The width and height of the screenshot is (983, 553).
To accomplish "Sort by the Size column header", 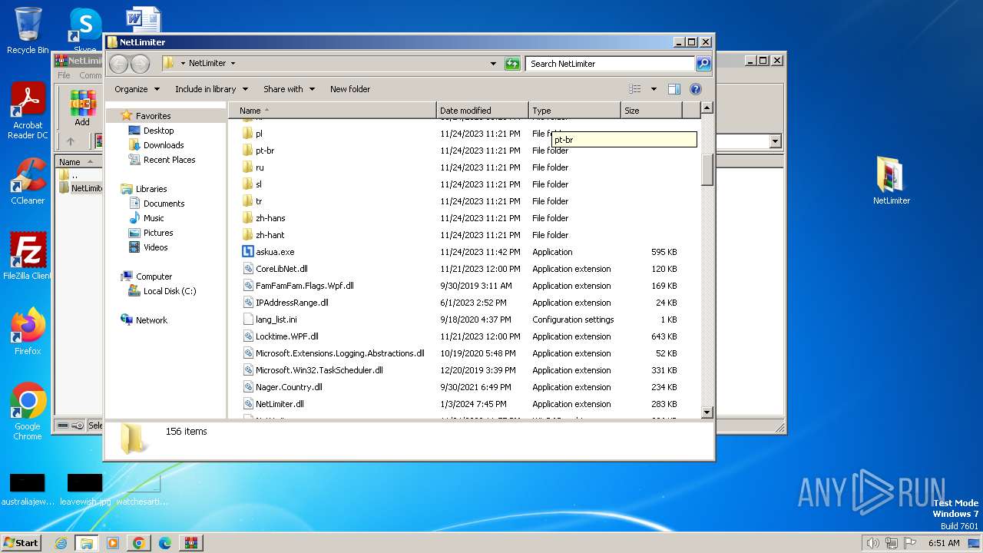I will pos(651,111).
